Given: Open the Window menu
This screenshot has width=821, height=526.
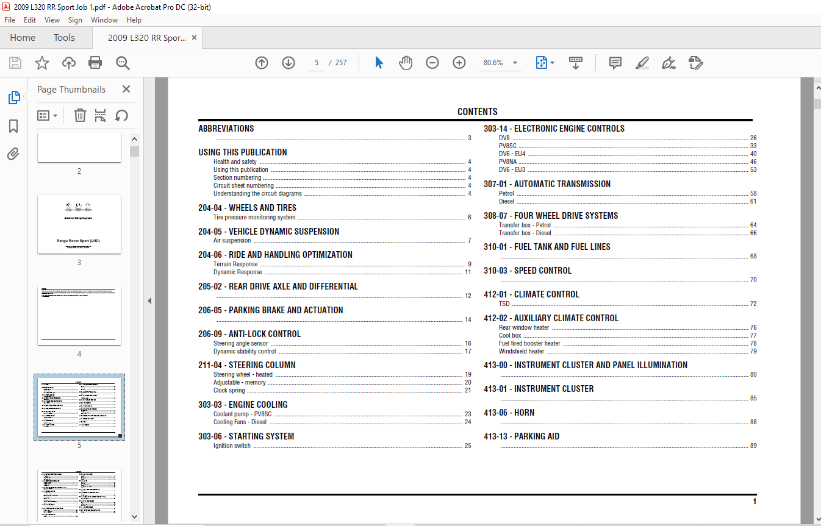Looking at the screenshot, I should (x=104, y=20).
